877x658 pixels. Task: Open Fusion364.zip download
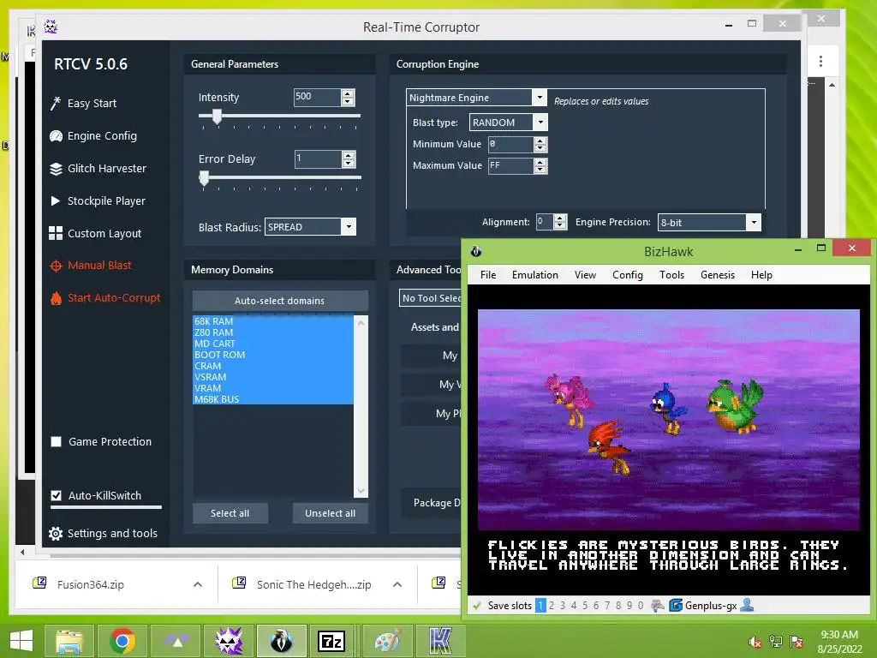pyautogui.click(x=90, y=584)
